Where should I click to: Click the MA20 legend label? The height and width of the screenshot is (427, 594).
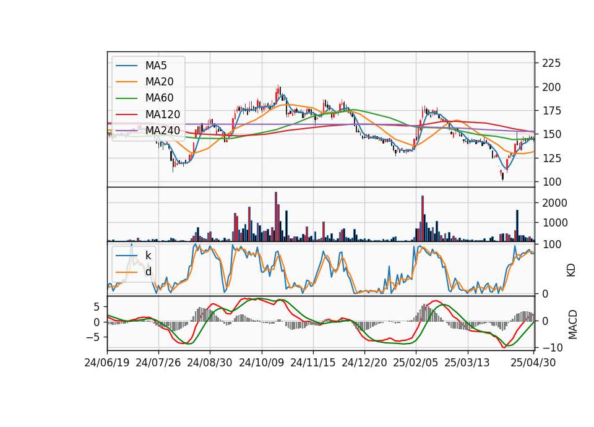(159, 82)
